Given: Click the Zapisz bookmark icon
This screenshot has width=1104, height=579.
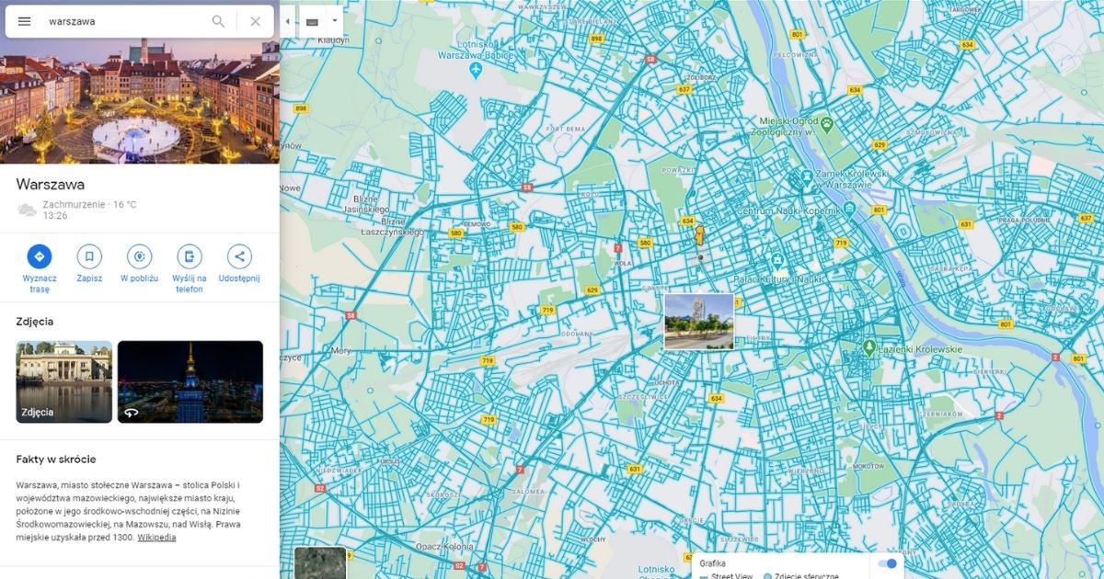Looking at the screenshot, I should pyautogui.click(x=89, y=256).
